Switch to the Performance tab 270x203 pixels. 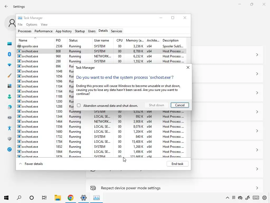(x=44, y=31)
